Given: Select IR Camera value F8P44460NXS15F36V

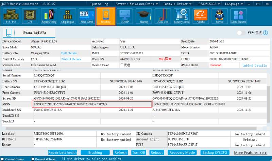Looking at the screenshot, I should coord(183,134).
